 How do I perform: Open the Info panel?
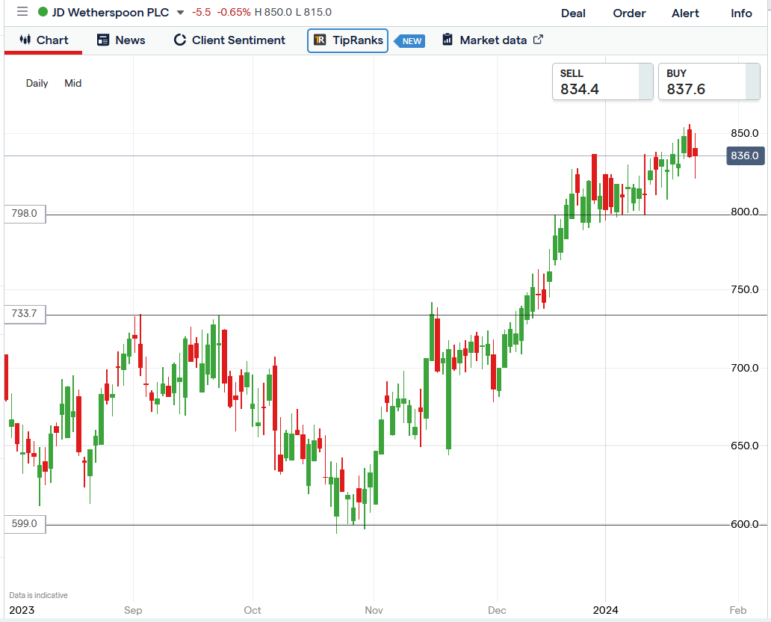741,13
